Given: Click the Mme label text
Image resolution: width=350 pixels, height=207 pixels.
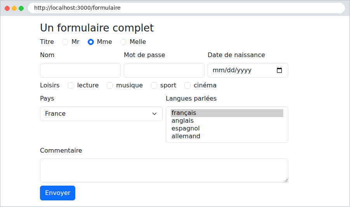Looking at the screenshot, I should pos(104,42).
